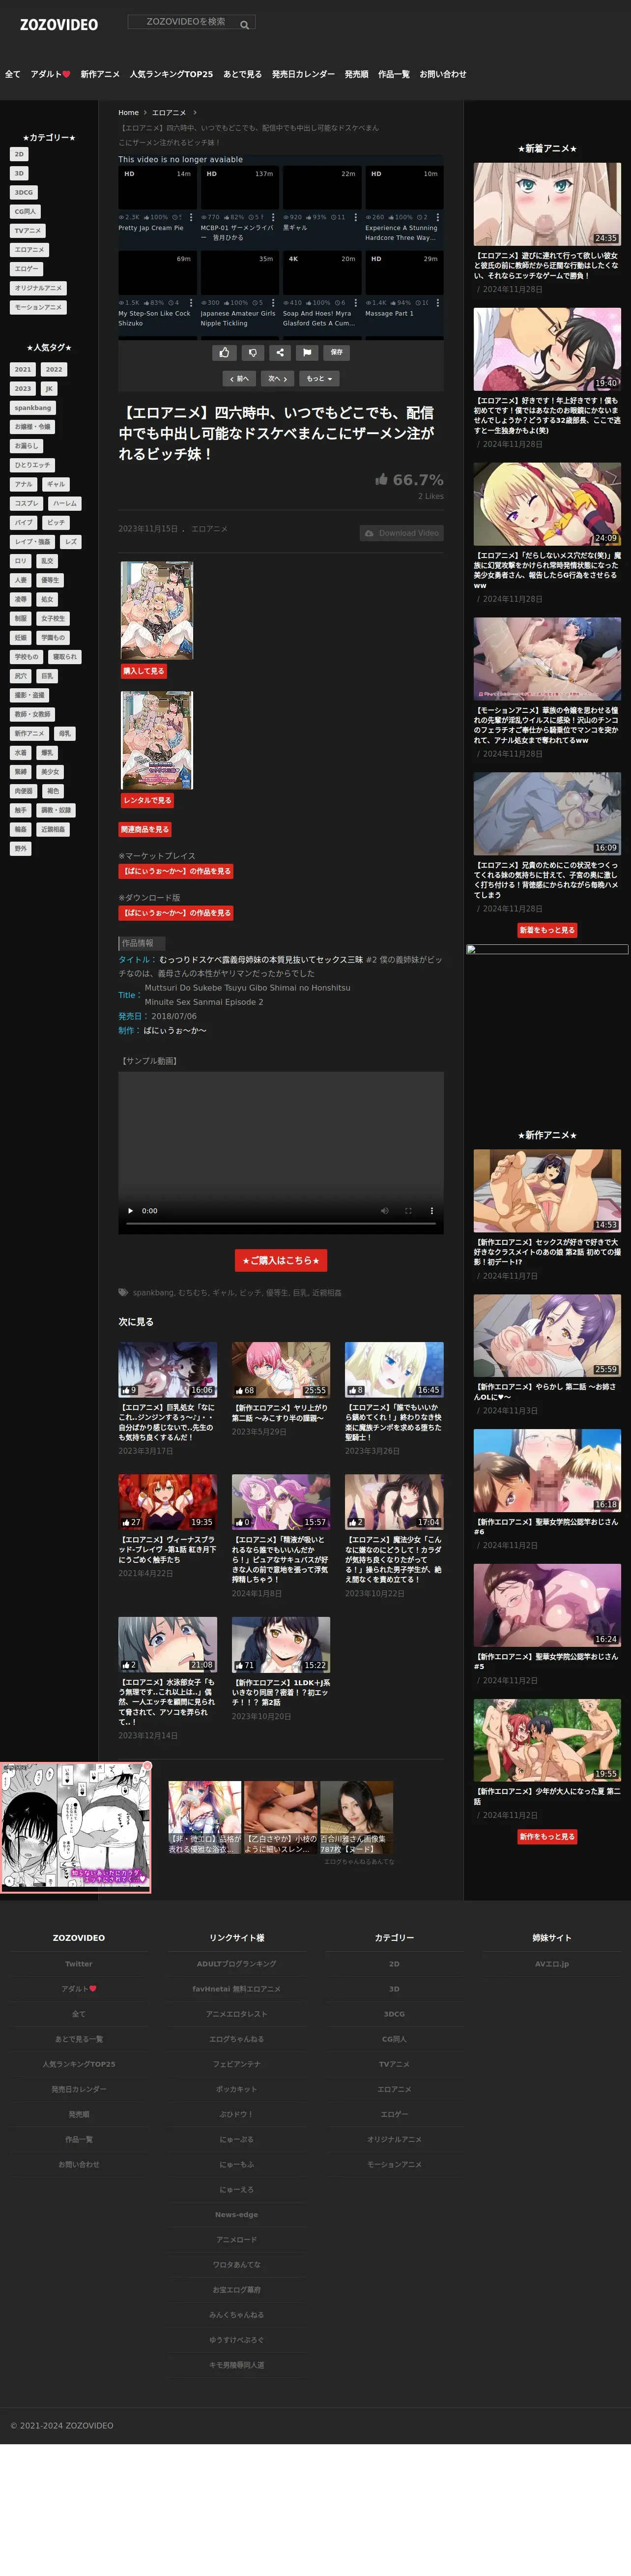Image resolution: width=631 pixels, height=2576 pixels.
Task: Click 新作をもっと見る button
Action: point(547,1837)
